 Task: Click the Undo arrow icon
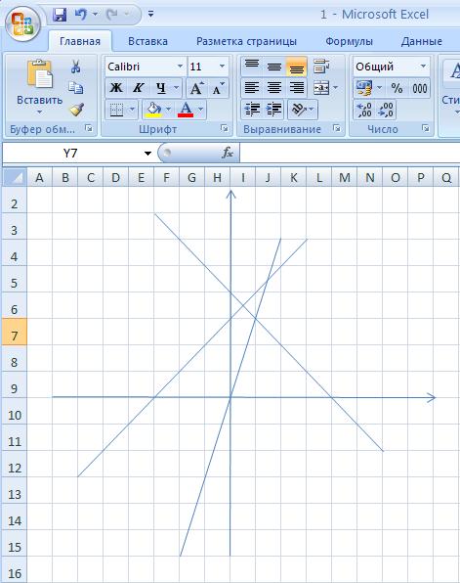point(80,15)
